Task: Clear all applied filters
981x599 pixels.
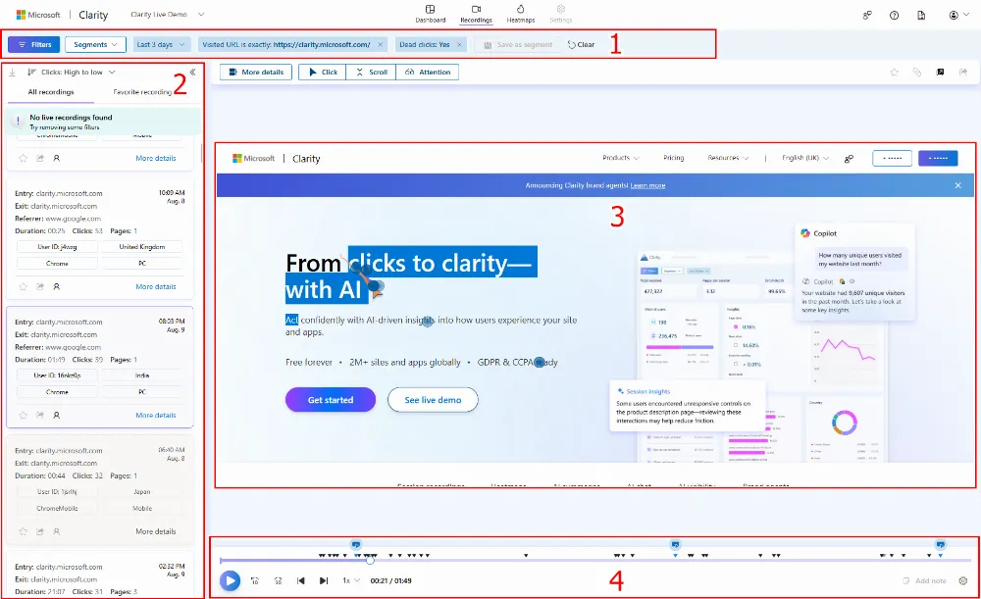Action: [x=581, y=44]
